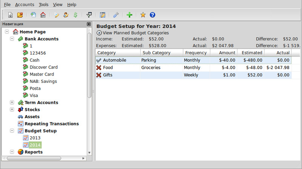Open the 123456 account

pos(38,53)
